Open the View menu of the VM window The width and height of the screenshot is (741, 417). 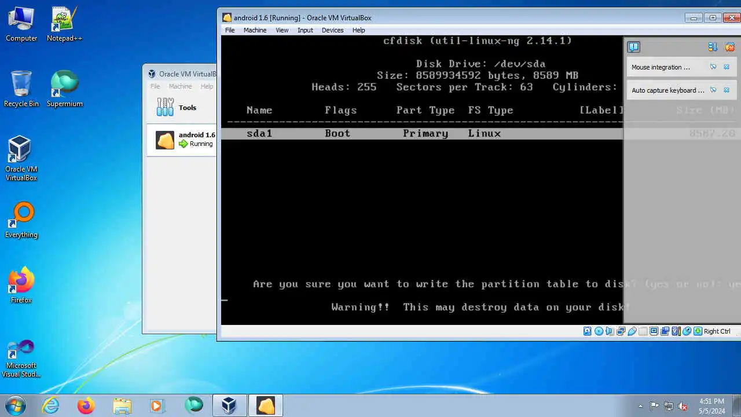click(x=282, y=30)
